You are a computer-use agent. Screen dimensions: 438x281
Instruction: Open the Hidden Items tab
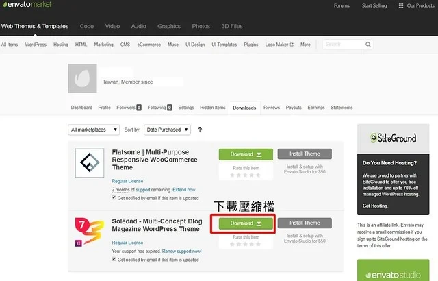point(213,108)
